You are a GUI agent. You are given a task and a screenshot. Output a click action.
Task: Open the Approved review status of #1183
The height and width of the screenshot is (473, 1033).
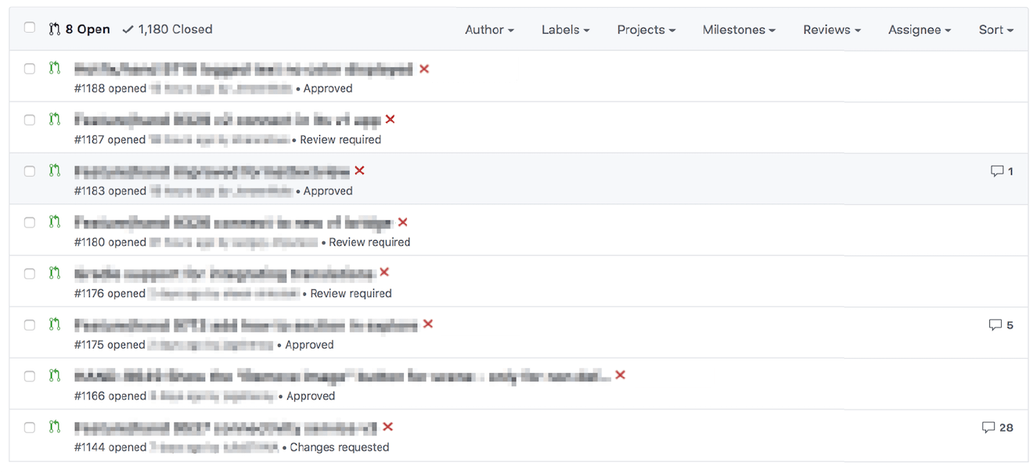click(x=328, y=192)
